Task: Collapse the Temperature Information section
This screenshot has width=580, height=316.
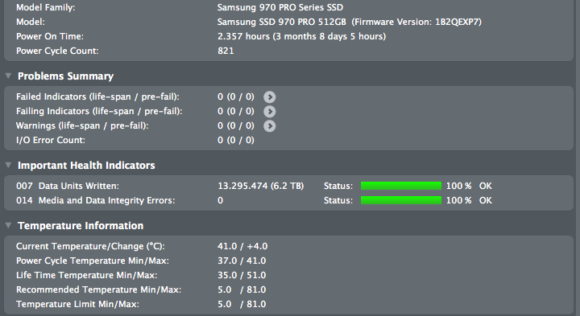Action: [x=8, y=225]
